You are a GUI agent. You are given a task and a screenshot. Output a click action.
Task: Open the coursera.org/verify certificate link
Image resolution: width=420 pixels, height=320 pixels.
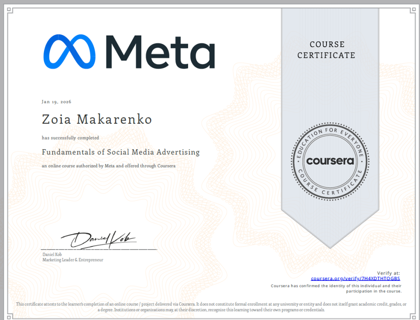coord(355,279)
